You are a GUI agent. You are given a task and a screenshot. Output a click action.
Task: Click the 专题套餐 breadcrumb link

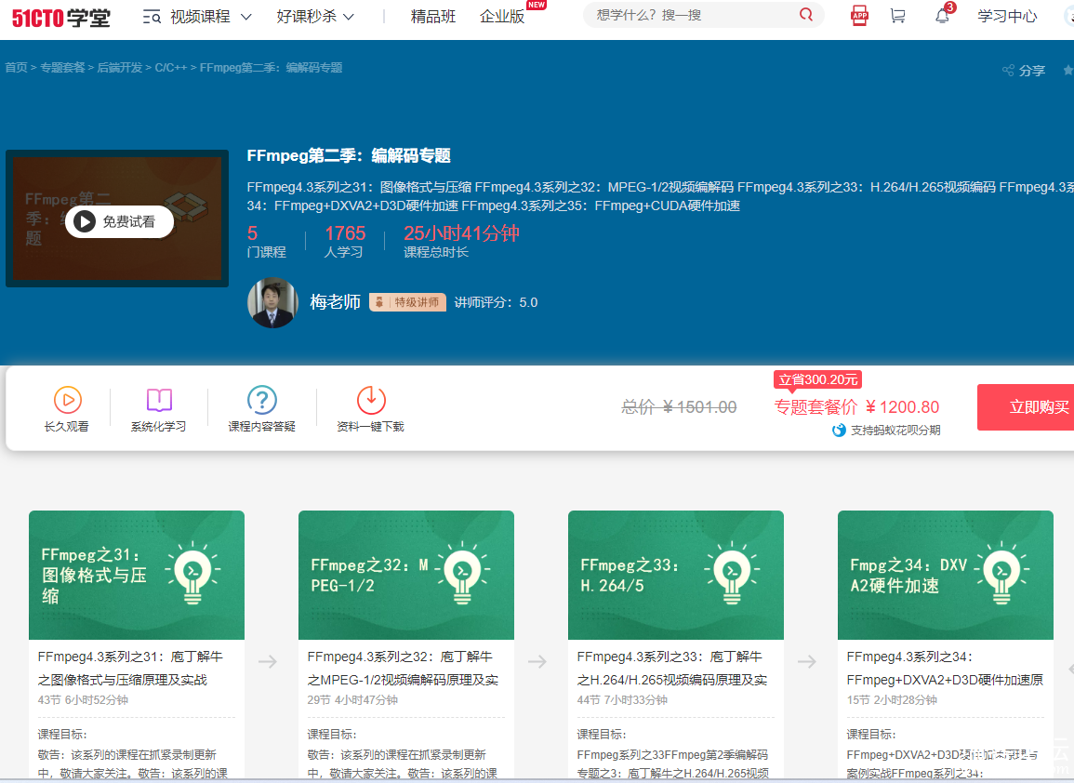click(x=62, y=67)
